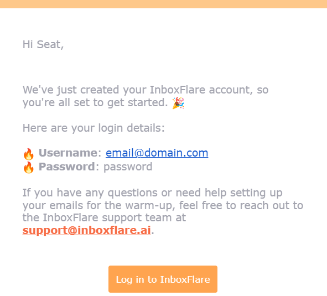327x296 pixels.
Task: Click the "you're all set to get started" line
Action: pyautogui.click(x=95, y=103)
